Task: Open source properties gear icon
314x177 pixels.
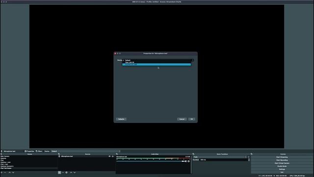Action: [67, 173]
